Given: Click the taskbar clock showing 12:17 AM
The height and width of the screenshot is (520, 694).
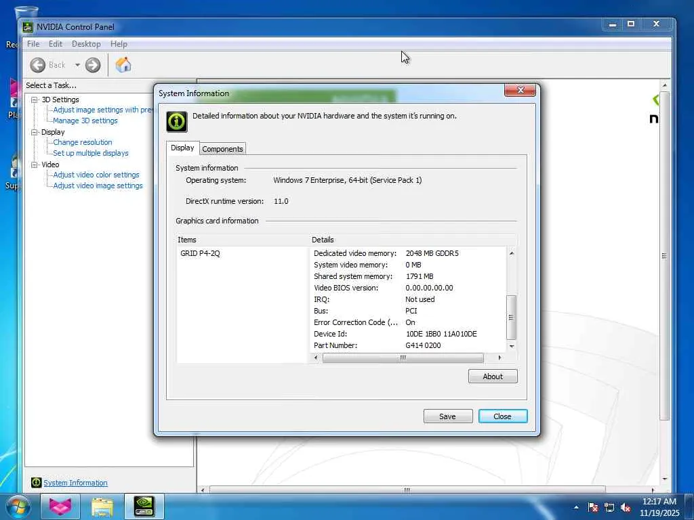Looking at the screenshot, I should click(659, 506).
